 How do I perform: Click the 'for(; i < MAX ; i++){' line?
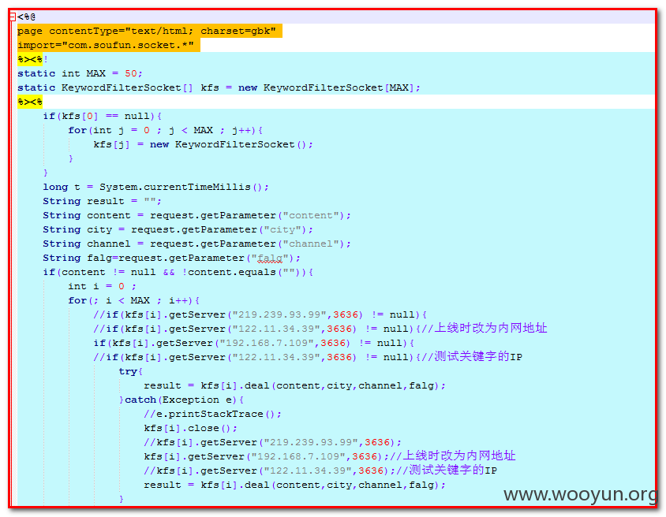[134, 301]
